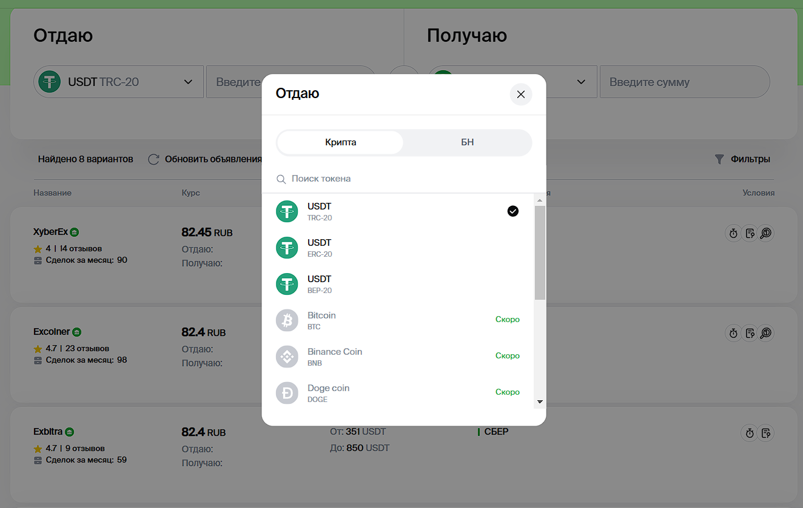
Task: Open the Excoiner exchanger name
Action: (x=52, y=332)
